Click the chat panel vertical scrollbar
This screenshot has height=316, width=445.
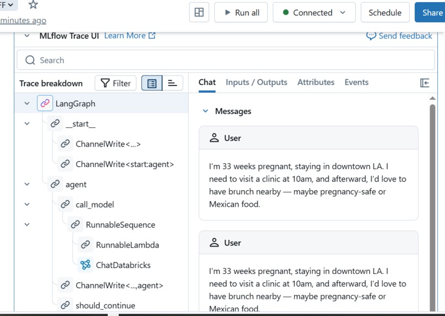point(432,208)
